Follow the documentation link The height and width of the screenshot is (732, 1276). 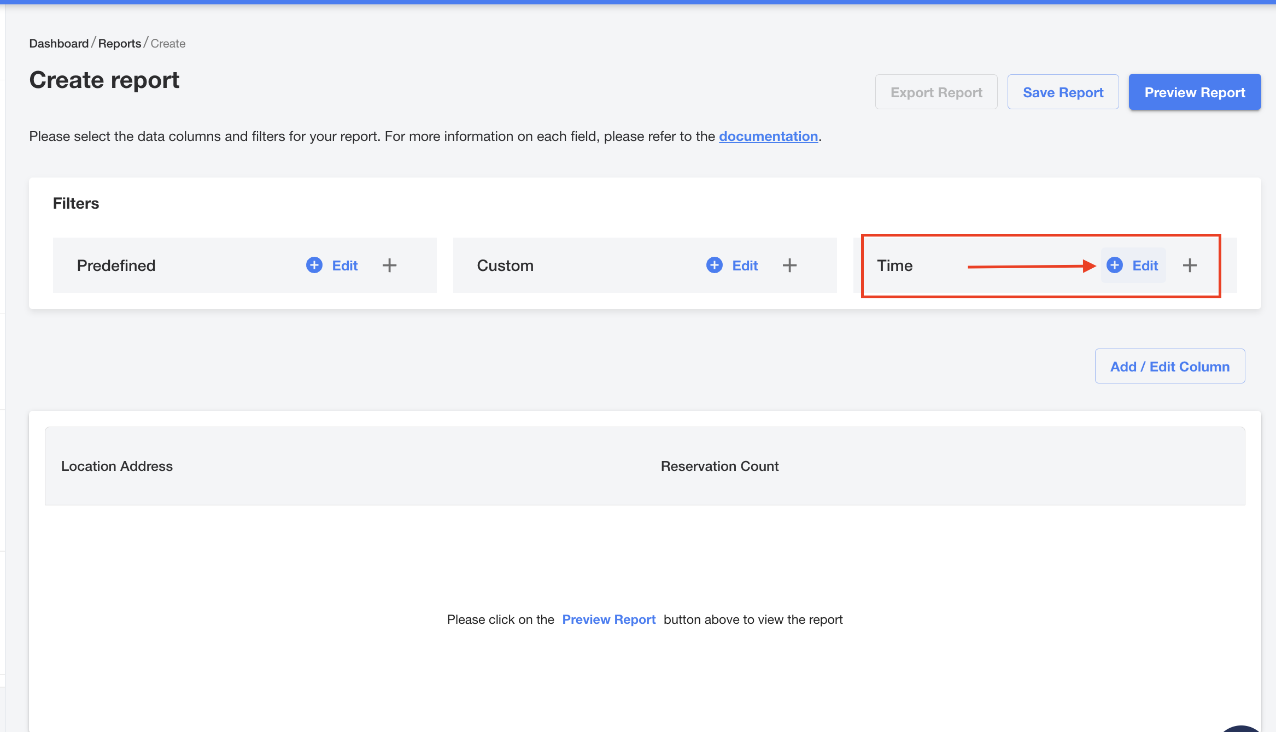(768, 136)
